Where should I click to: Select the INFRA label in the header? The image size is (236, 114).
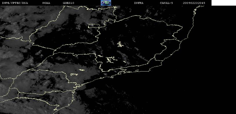(x=139, y=3)
